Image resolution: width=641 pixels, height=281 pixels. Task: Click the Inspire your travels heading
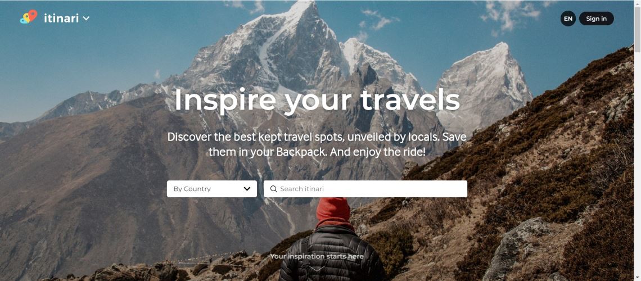tap(317, 99)
